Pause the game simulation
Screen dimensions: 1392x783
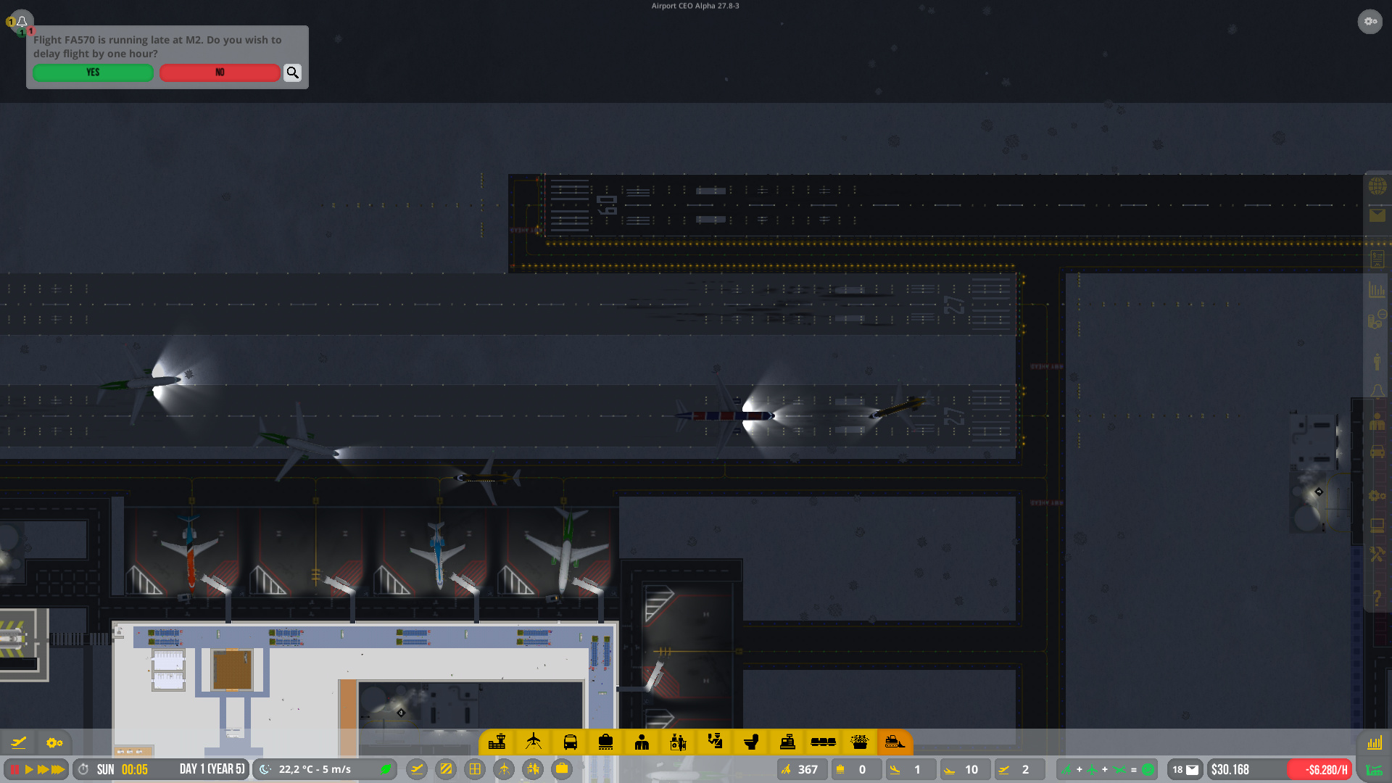[x=14, y=769]
